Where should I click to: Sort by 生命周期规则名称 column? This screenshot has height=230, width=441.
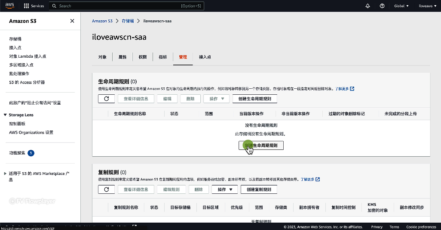(x=130, y=114)
